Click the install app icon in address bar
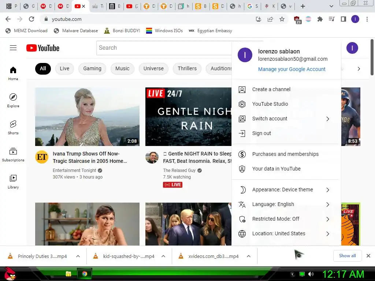This screenshot has height=281, width=375. point(259,19)
